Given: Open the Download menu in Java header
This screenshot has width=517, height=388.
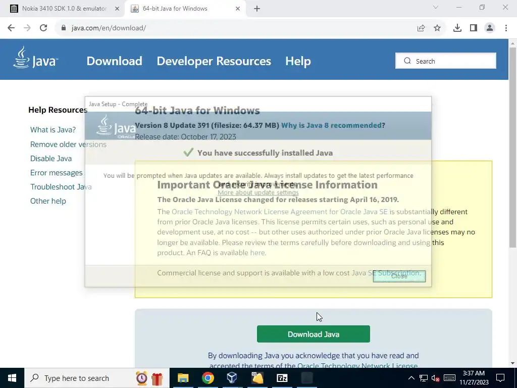Looking at the screenshot, I should click(115, 61).
